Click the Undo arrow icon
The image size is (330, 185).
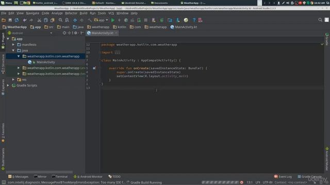pos(25,20)
